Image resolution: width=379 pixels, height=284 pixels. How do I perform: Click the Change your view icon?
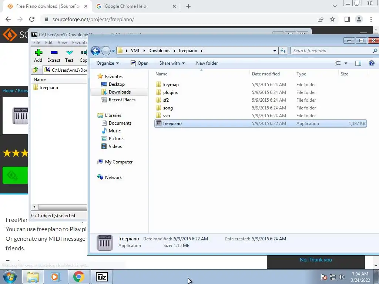tap(338, 63)
